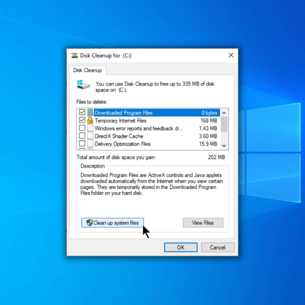Select the DirectX Shader Cache row

click(x=149, y=136)
